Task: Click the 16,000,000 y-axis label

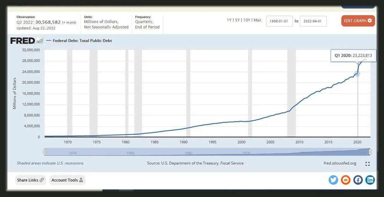Action: click(x=31, y=93)
